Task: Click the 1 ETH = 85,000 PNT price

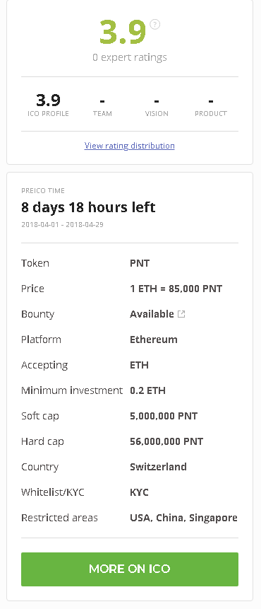Action: pos(176,289)
